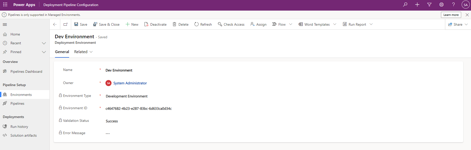Click the Pipelines Dashboard icon
471x150 pixels.
tap(5, 71)
